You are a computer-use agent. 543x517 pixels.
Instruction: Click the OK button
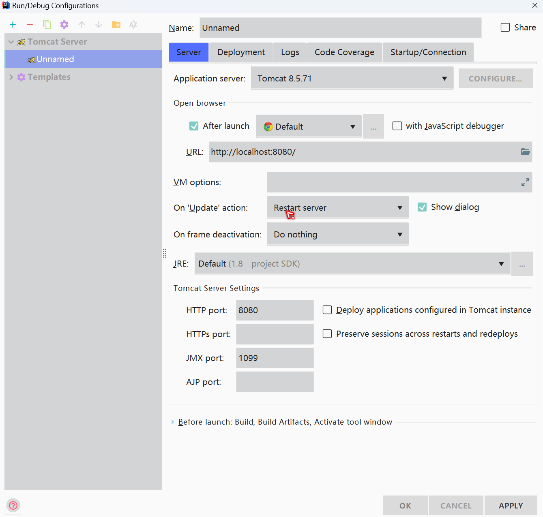[x=405, y=506]
